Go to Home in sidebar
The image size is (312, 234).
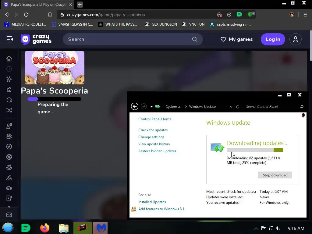click(9, 58)
